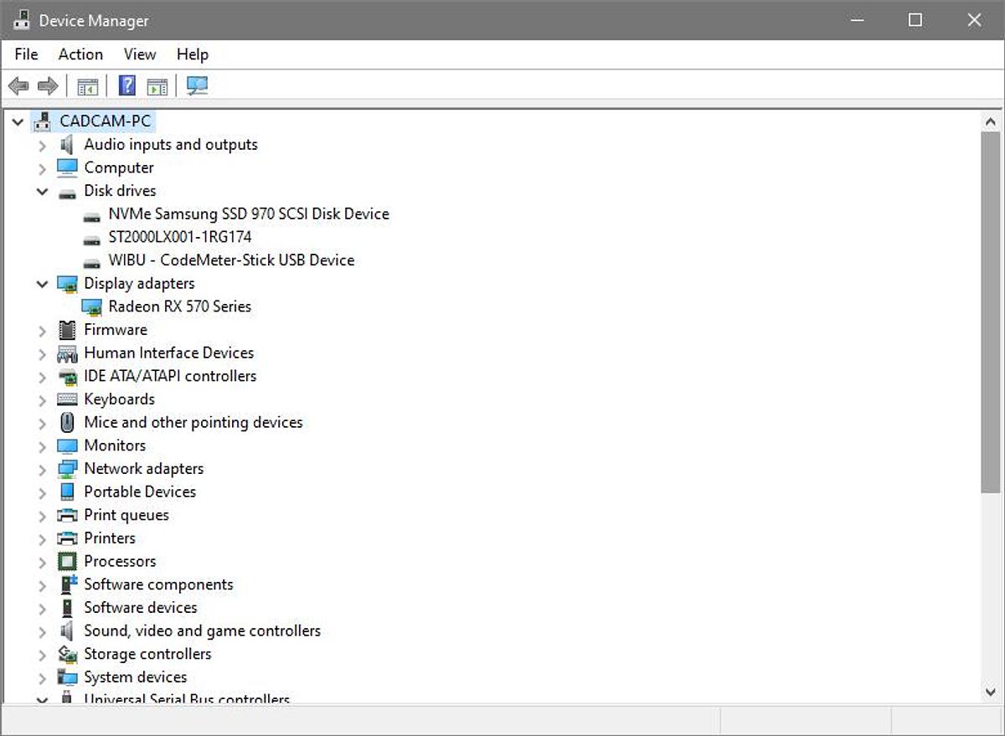This screenshot has width=1005, height=736.
Task: Open the File menu
Action: tap(26, 54)
